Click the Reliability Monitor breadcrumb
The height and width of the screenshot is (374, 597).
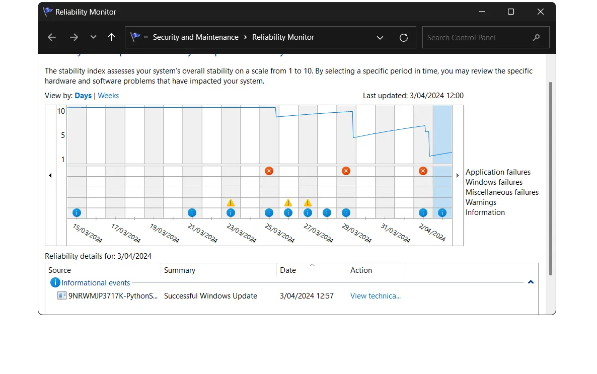click(283, 37)
